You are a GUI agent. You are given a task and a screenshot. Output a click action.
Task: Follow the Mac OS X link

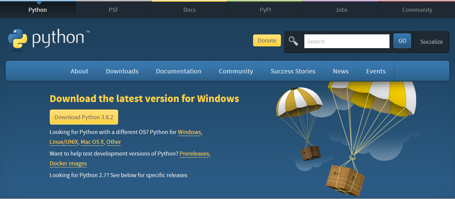(x=92, y=142)
